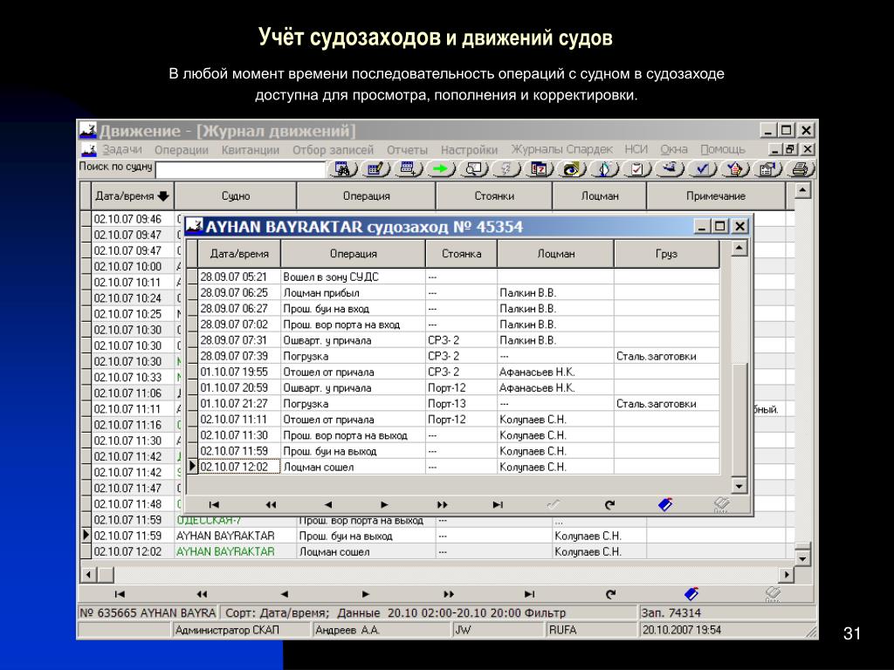This screenshot has width=894, height=670.
Task: Click Судно column header in main journal
Action: tap(236, 196)
